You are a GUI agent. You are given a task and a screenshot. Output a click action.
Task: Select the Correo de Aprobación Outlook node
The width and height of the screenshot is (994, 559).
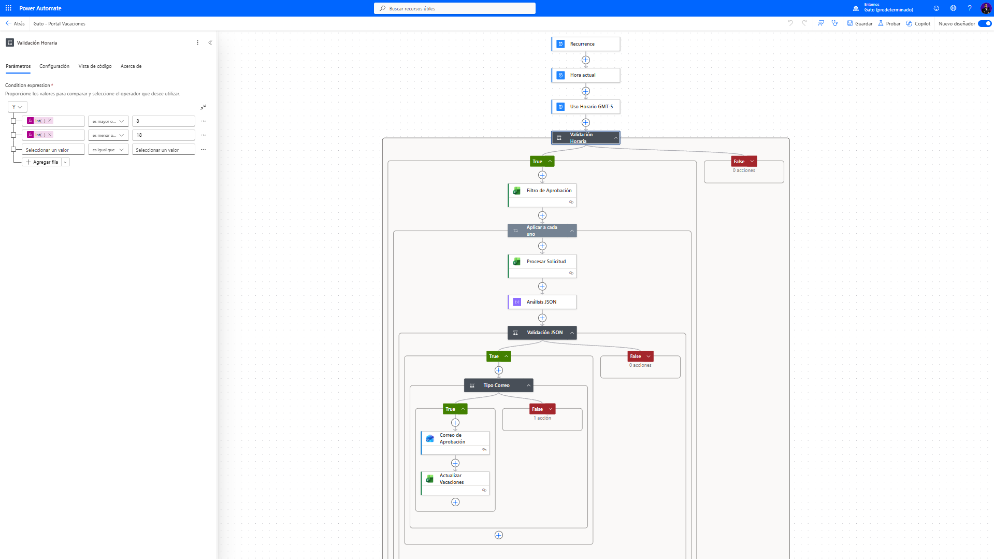[455, 443]
